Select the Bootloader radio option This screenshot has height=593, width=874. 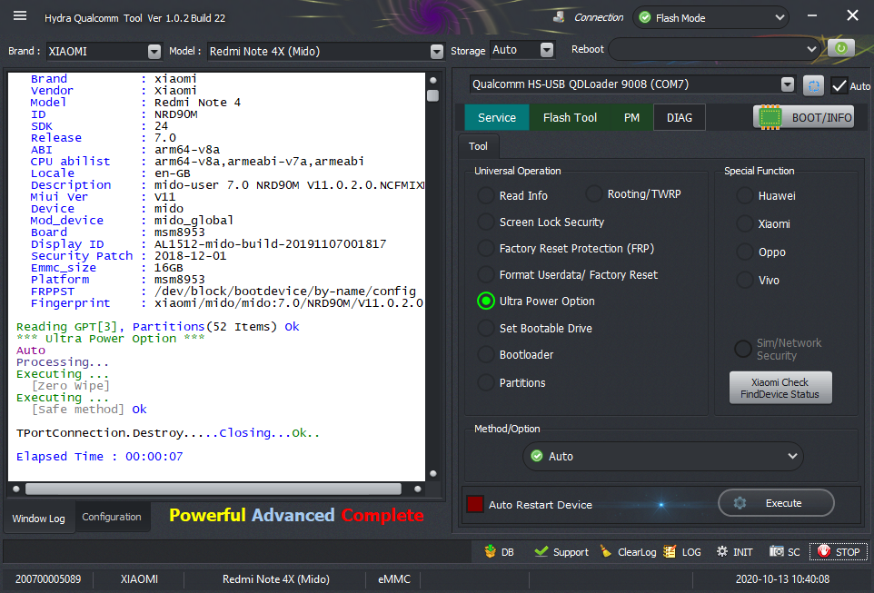[x=486, y=354]
